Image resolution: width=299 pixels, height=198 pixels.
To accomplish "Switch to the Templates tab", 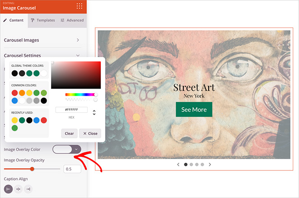I will (x=42, y=20).
